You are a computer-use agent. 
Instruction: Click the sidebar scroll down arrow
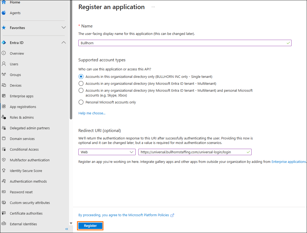tap(71, 223)
